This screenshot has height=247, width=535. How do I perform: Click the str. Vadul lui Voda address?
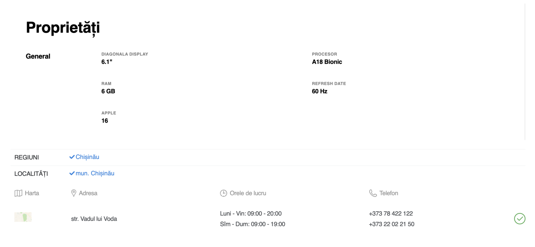[94, 219]
